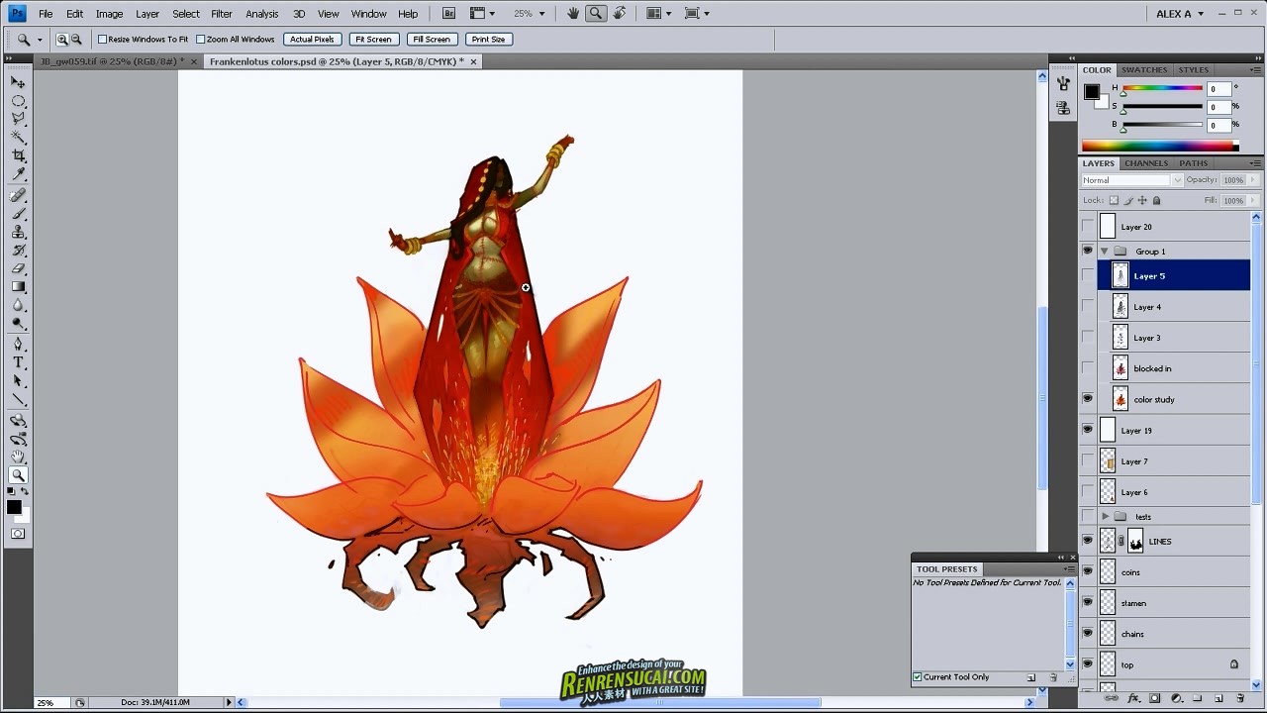Click foreground color swatch in toolbox
Screen dimensions: 1267x713
[x=14, y=507]
